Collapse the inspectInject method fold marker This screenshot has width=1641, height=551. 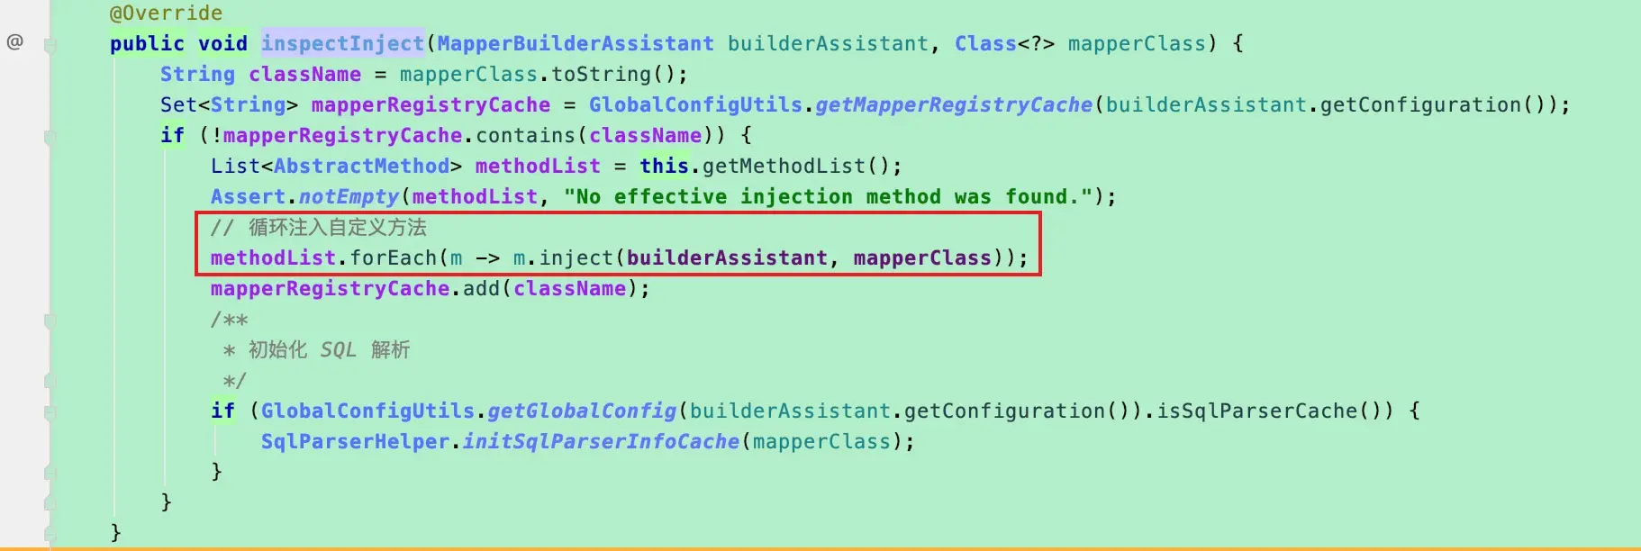click(50, 44)
